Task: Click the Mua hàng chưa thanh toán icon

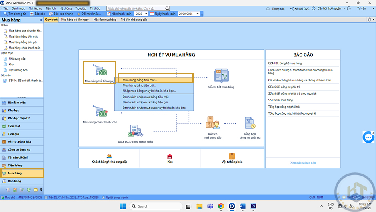Action: 100,111
